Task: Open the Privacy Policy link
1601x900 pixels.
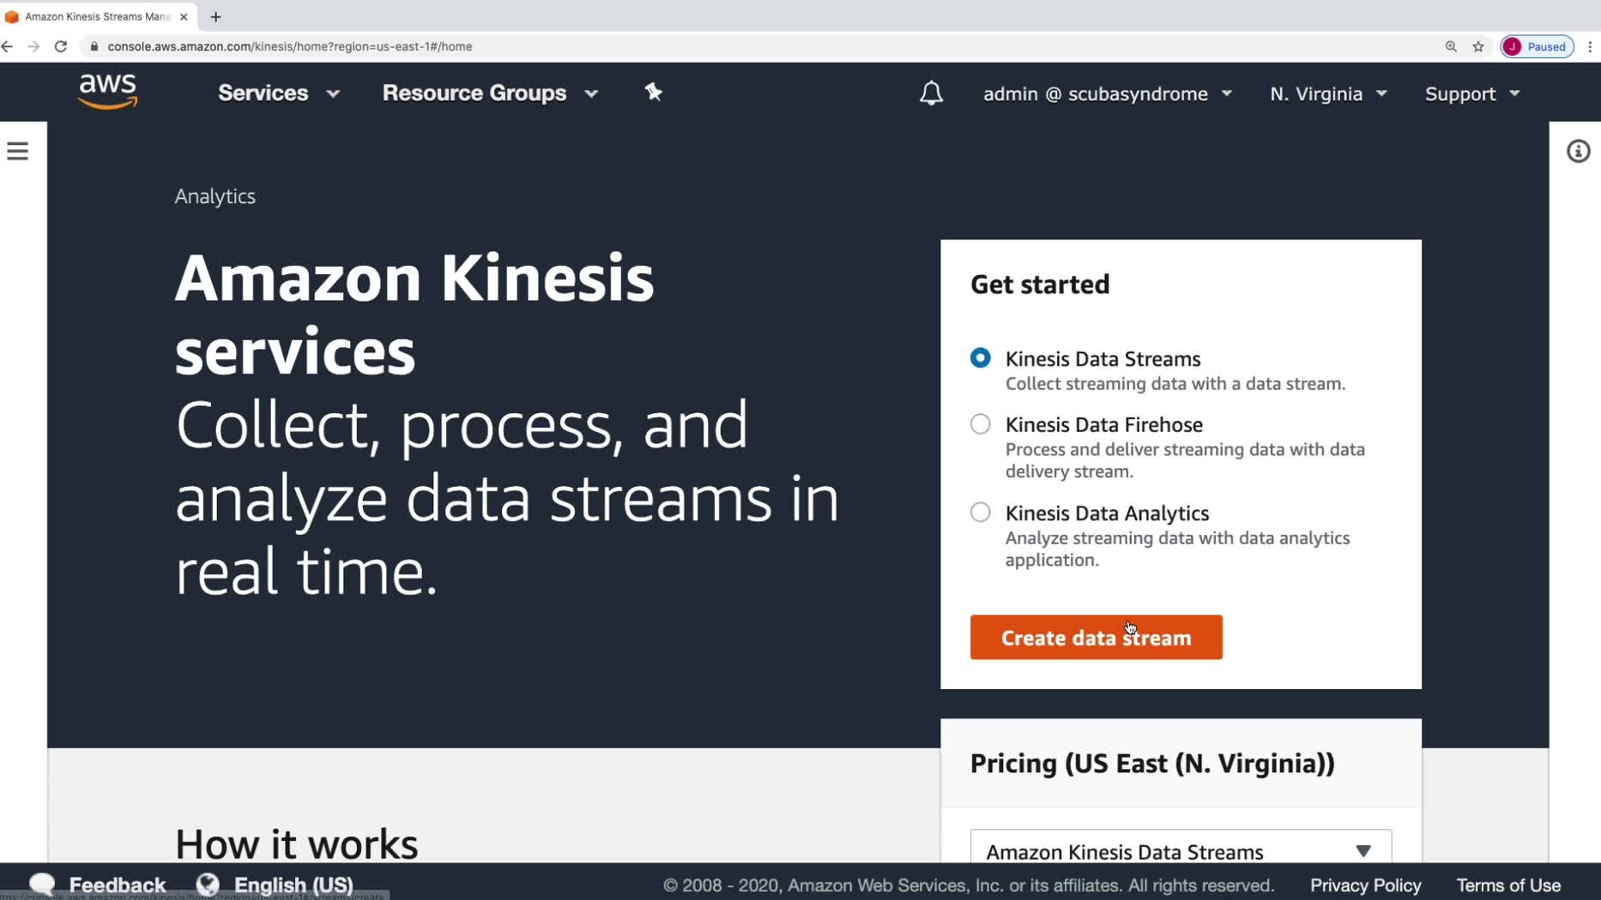Action: pyautogui.click(x=1365, y=885)
